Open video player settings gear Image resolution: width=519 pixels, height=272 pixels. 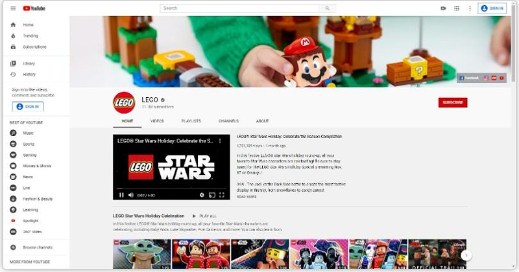pos(202,195)
